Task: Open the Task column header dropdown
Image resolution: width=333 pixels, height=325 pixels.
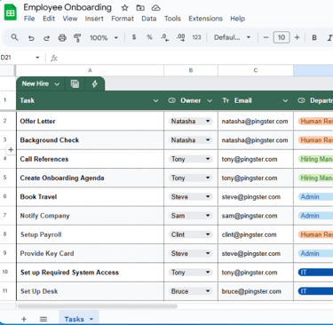Action: pos(155,101)
